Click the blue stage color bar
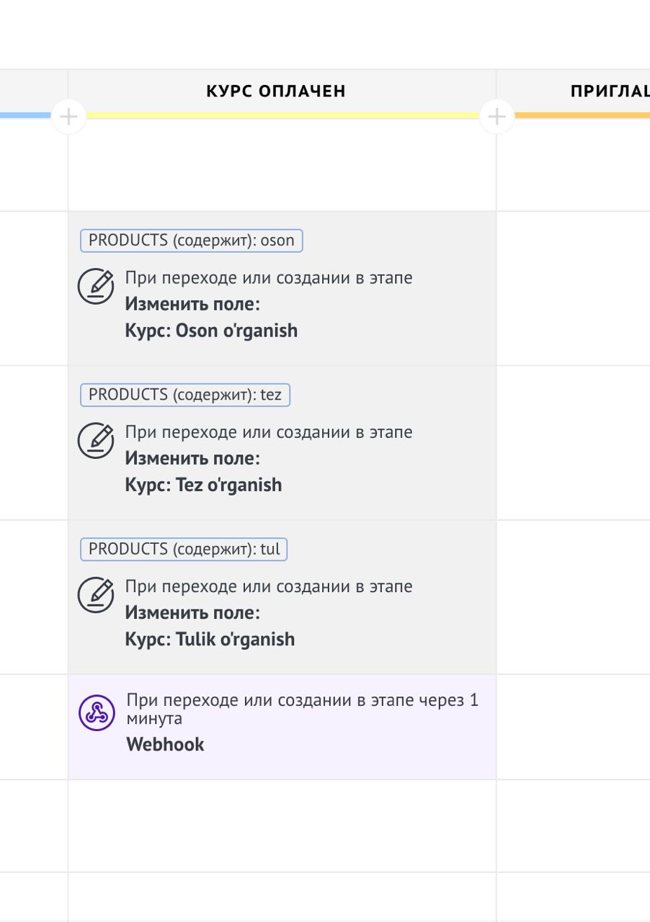This screenshot has width=650, height=922. pos(26,115)
